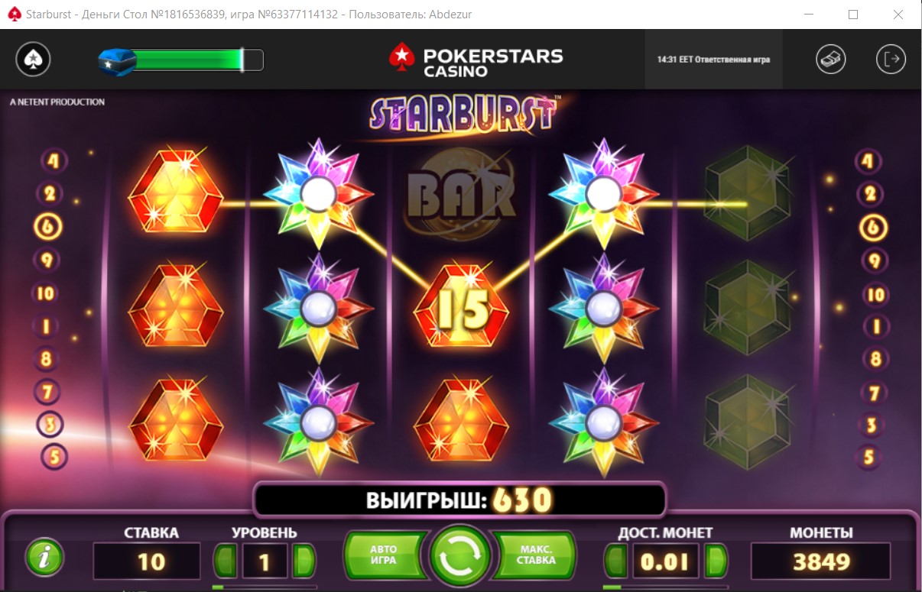The width and height of the screenshot is (922, 592).
Task: Click the PokerStars spade home icon
Action: [x=33, y=59]
